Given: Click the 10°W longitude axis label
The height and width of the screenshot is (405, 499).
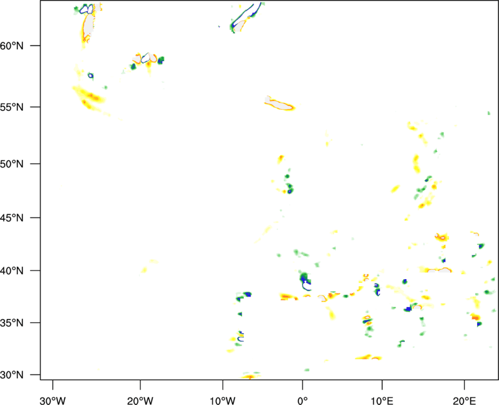Looking at the screenshot, I should coord(223,401).
